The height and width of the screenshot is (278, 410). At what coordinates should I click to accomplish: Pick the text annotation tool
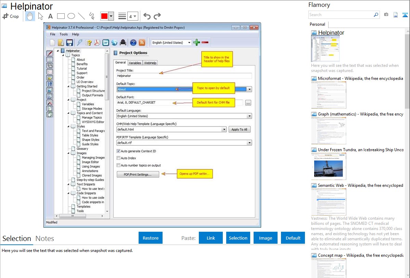(50, 16)
